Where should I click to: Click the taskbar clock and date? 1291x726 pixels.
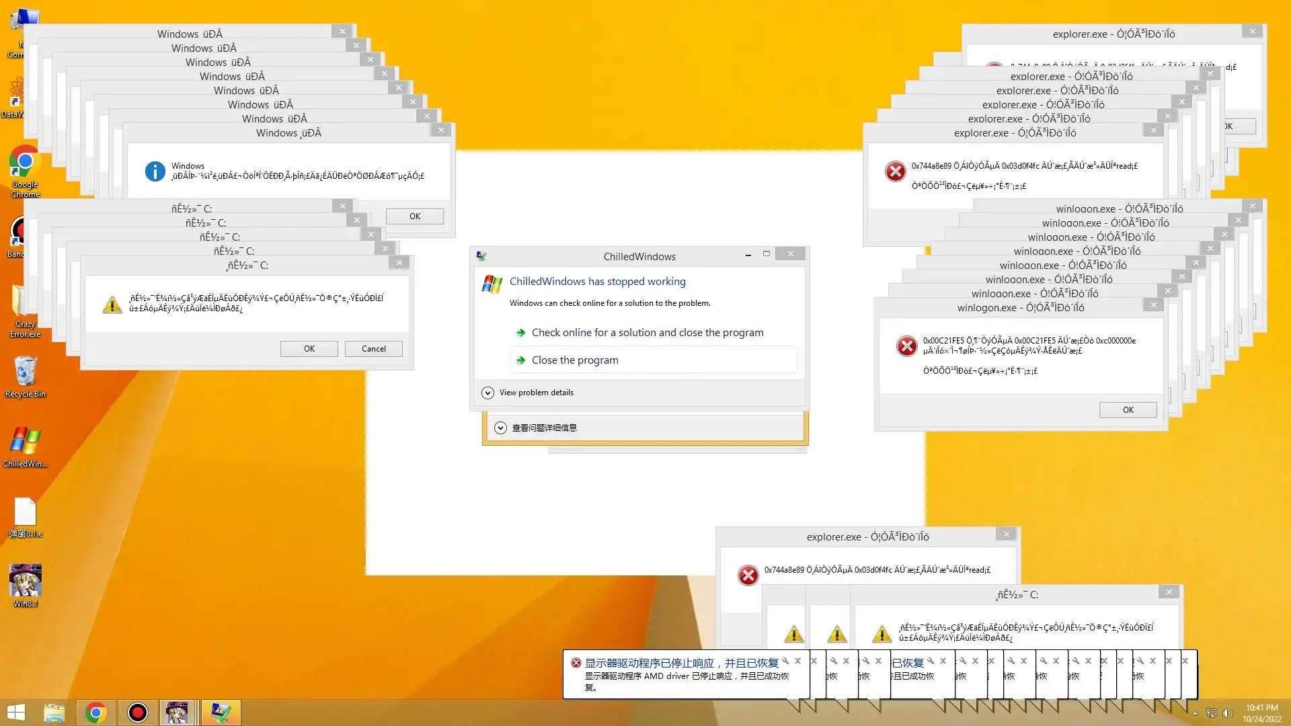point(1261,713)
